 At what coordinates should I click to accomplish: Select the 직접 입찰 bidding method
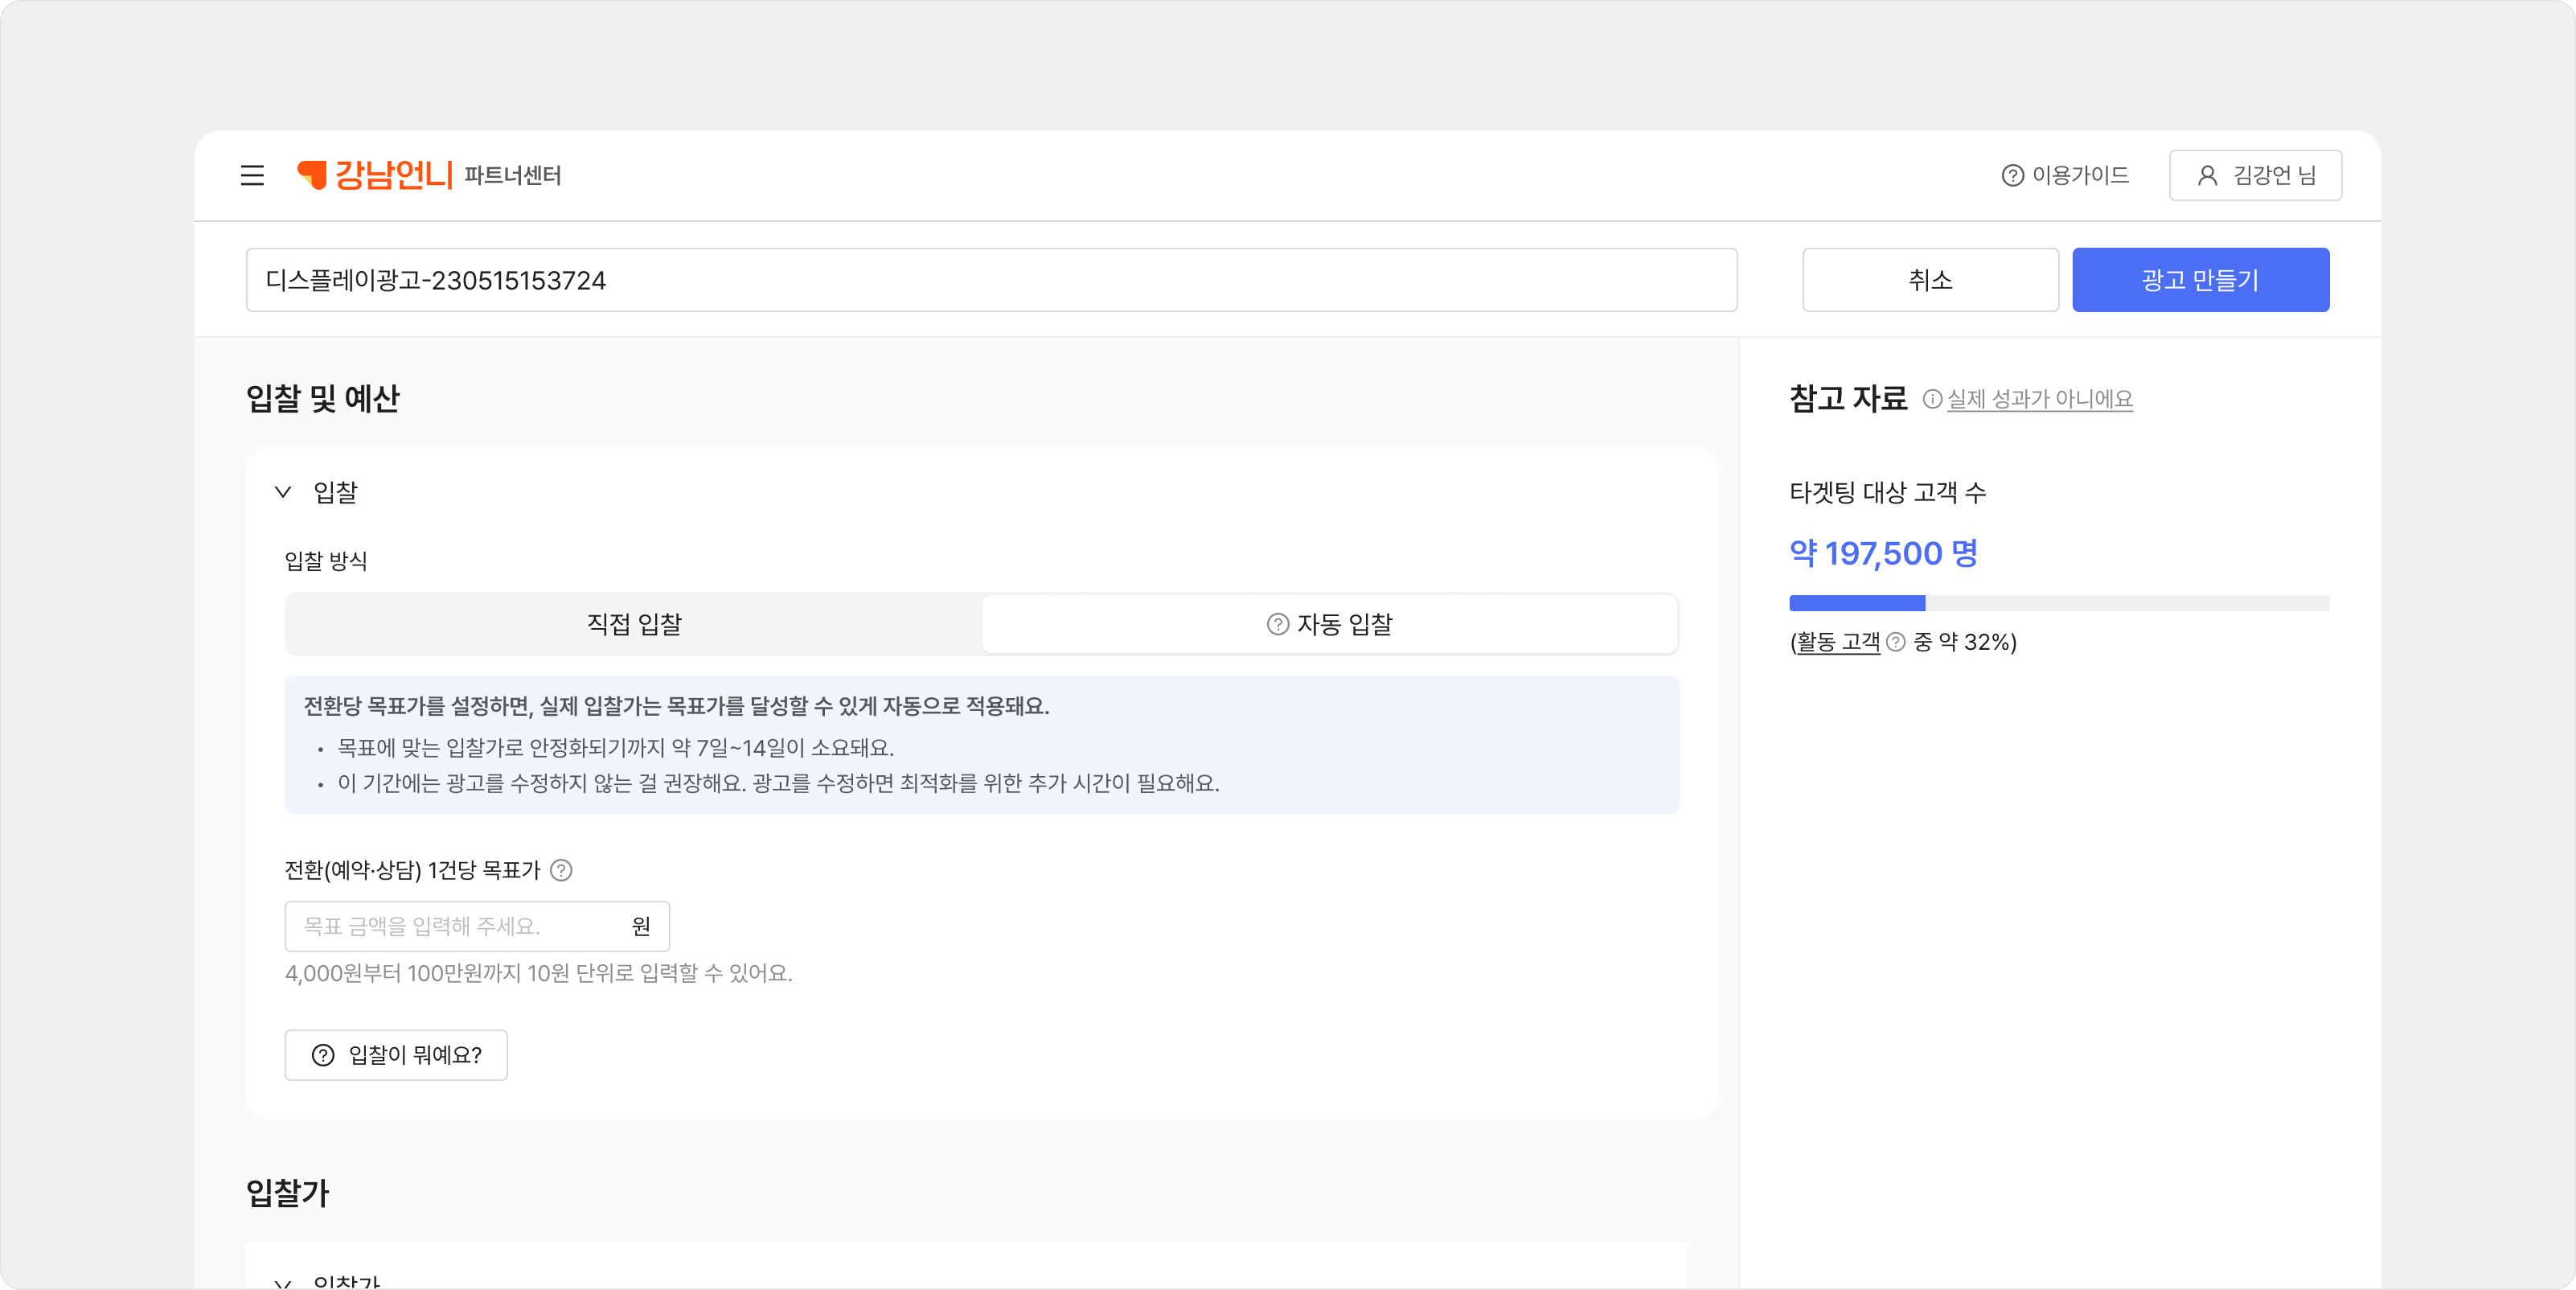tap(634, 624)
